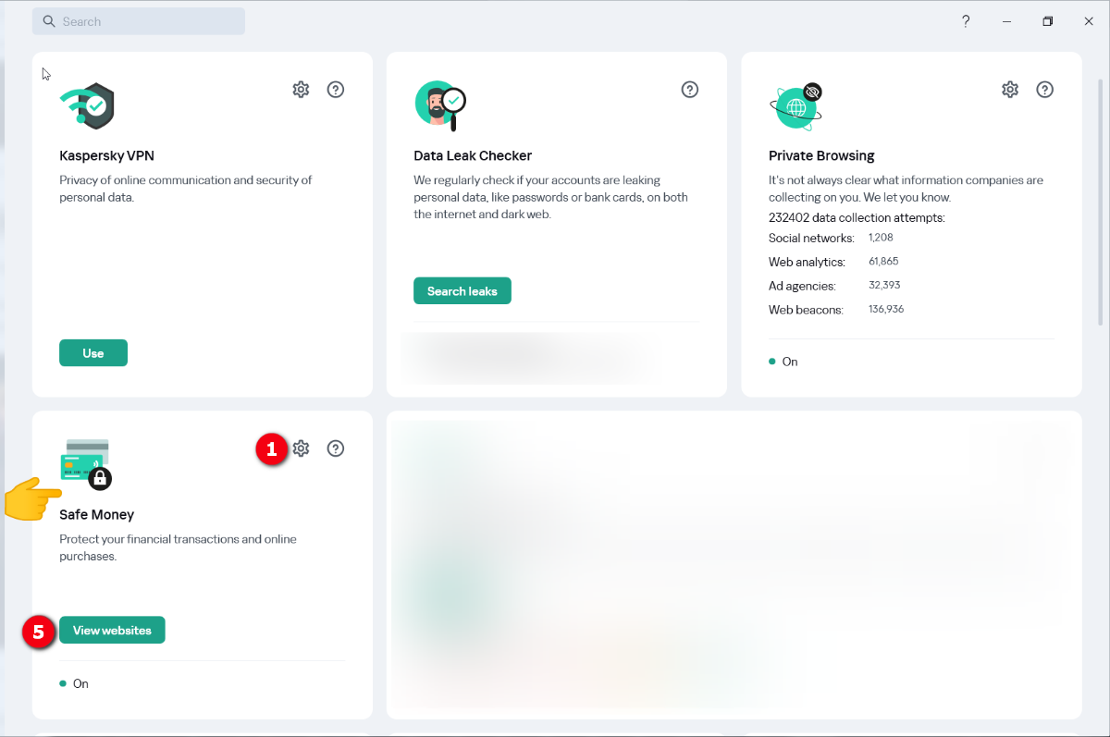The width and height of the screenshot is (1110, 737).
Task: Click the vertical scrollbar thumb
Action: point(1100,202)
